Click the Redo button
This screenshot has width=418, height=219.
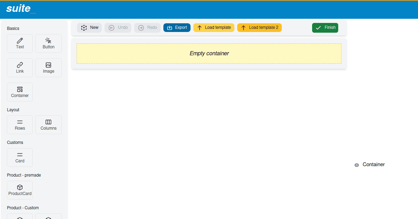point(147,27)
